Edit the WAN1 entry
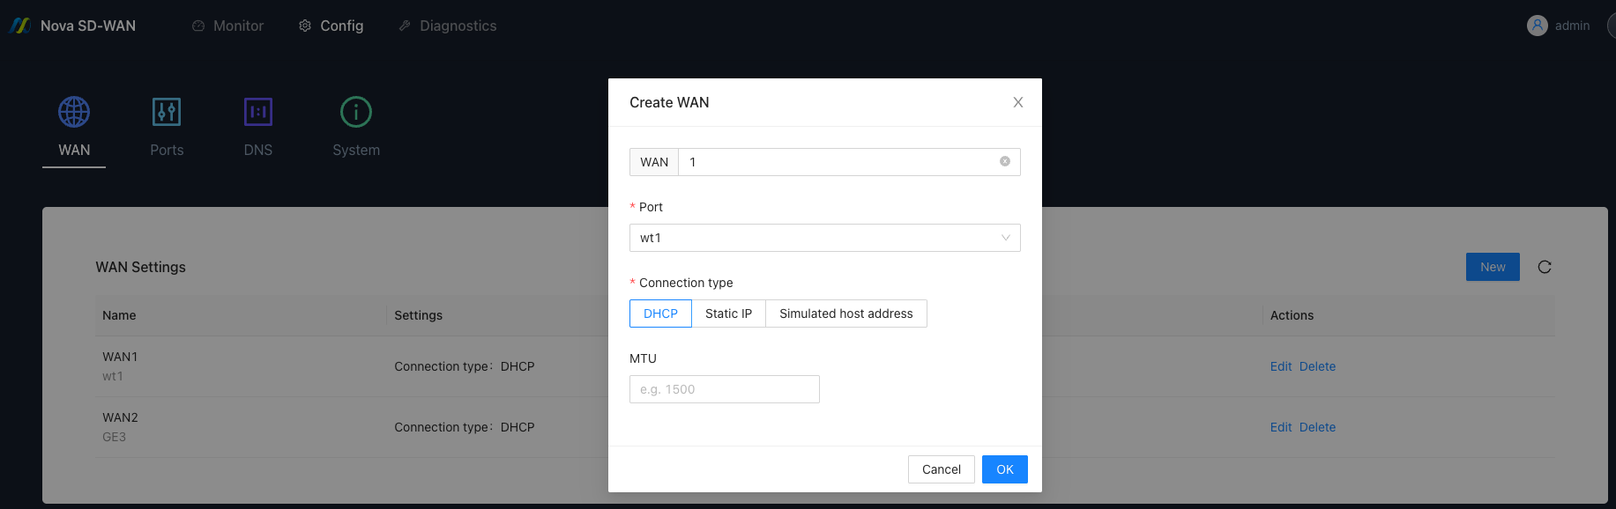Screen dimensions: 1616x509 pos(1281,366)
